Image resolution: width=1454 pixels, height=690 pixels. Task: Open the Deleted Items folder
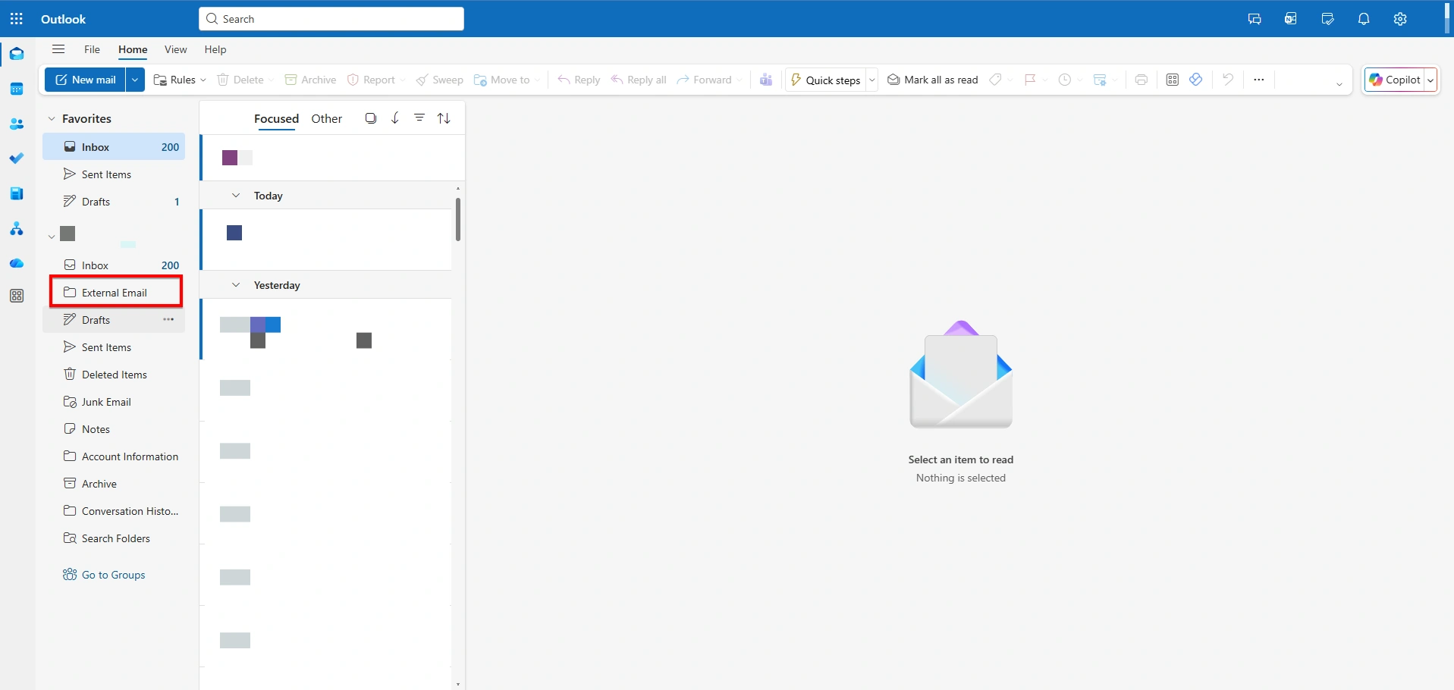[x=114, y=375]
